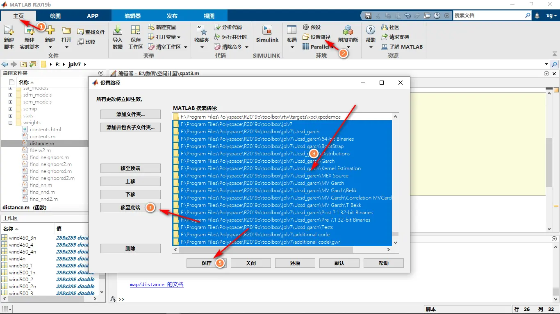Click the magnifier in the search documentation box
This screenshot has width=560, height=314.
click(x=528, y=16)
